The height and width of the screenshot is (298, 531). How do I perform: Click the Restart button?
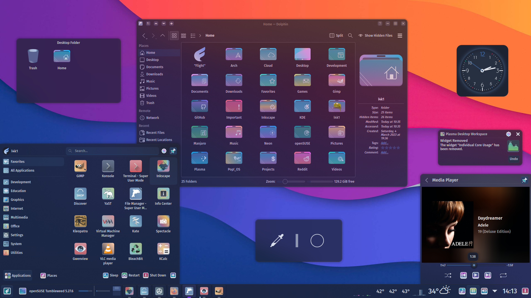coord(131,275)
